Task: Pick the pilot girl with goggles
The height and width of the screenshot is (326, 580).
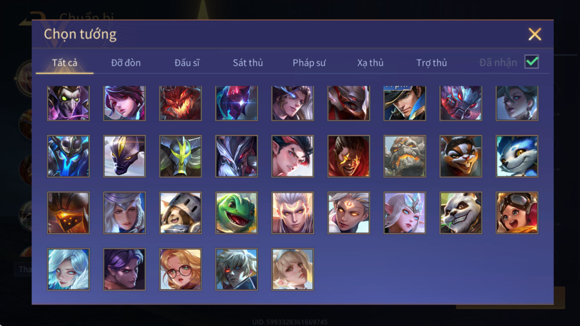Action: click(x=517, y=213)
